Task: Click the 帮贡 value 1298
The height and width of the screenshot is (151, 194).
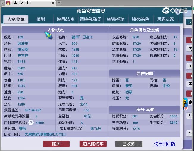Action: point(75,49)
